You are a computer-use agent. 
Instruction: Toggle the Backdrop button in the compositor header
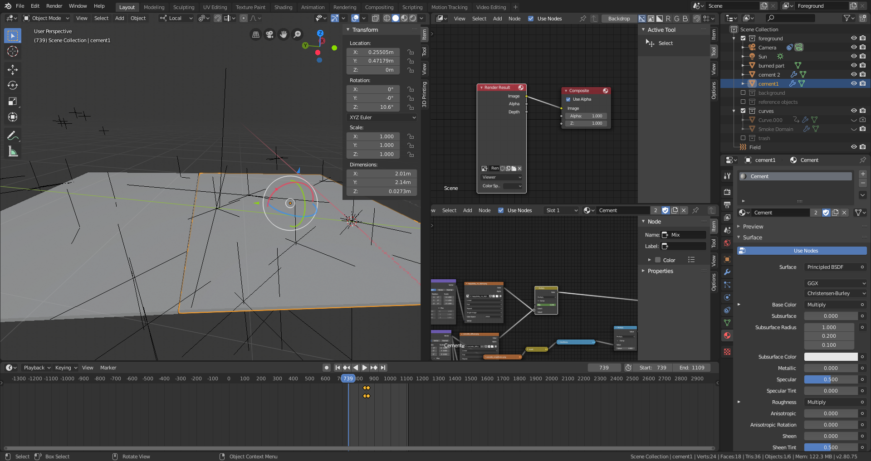[x=618, y=18]
